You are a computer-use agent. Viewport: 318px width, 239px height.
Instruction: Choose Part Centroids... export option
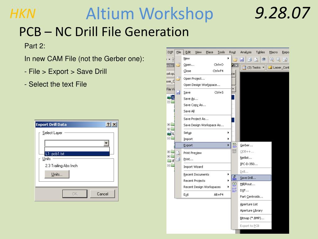pyautogui.click(x=251, y=197)
